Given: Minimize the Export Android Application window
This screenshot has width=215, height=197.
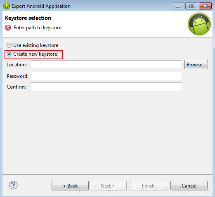Looking at the screenshot, I should (x=178, y=6).
